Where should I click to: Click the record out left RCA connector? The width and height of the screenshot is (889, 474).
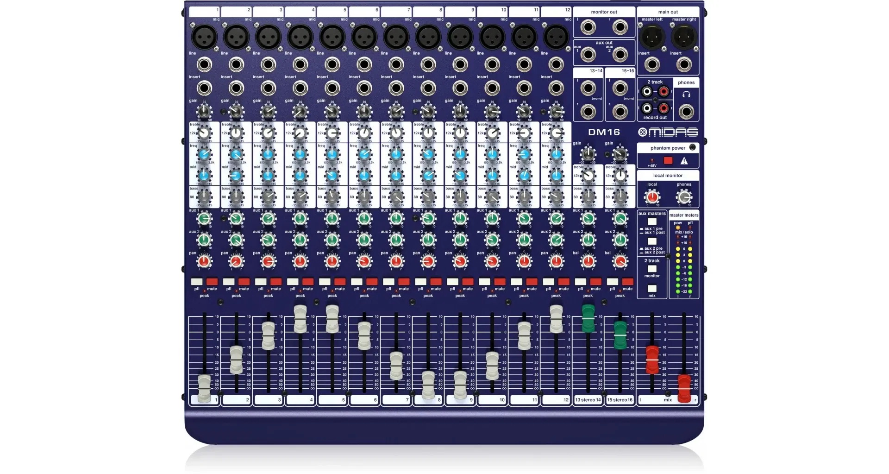pyautogui.click(x=647, y=107)
